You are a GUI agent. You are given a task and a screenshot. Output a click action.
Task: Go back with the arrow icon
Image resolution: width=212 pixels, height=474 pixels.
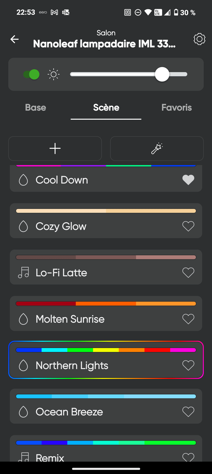[x=15, y=39]
